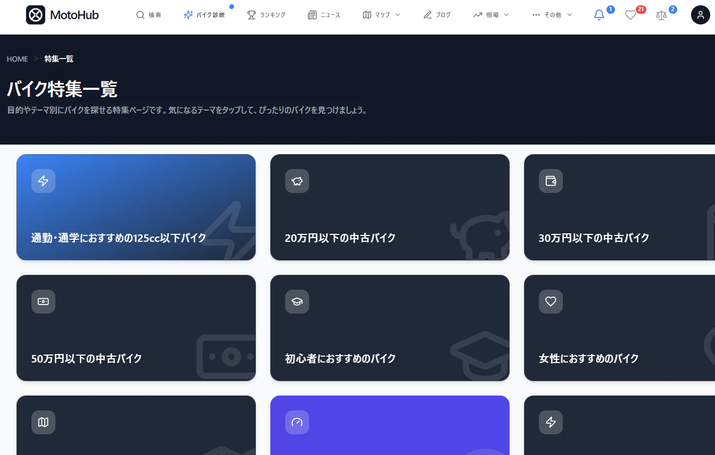The height and width of the screenshot is (455, 715).
Task: Open 30万円以下の中古バイク feature
Action: (x=619, y=207)
